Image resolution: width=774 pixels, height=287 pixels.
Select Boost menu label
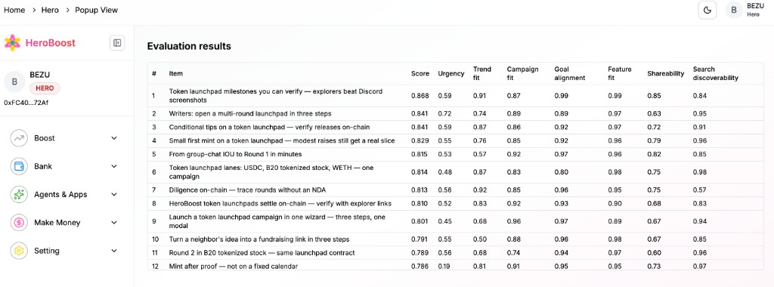coord(45,138)
